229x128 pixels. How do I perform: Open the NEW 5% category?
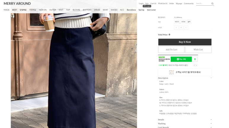(x=43, y=10)
